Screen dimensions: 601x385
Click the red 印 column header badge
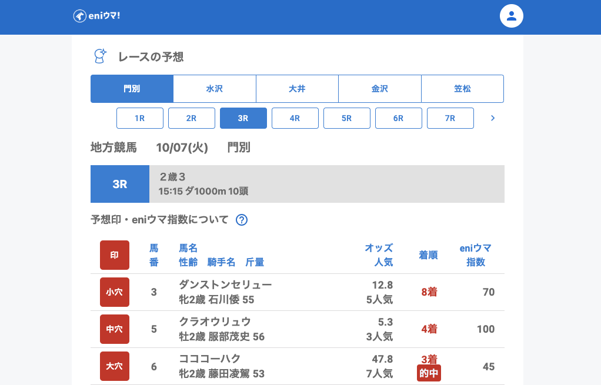[x=115, y=255]
